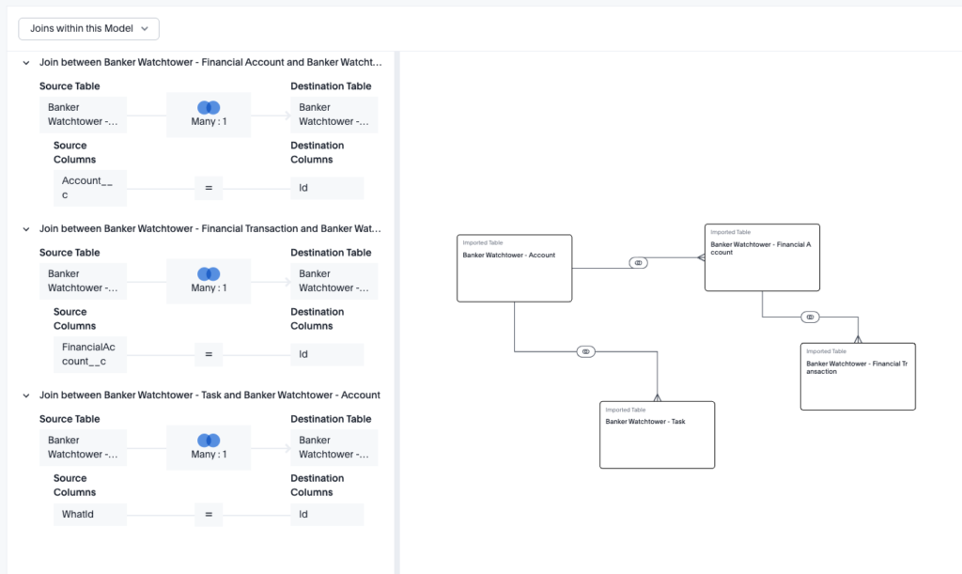Viewport: 962px width, 574px height.
Task: Select the Banker Watchtower - Task table node
Action: pos(657,433)
